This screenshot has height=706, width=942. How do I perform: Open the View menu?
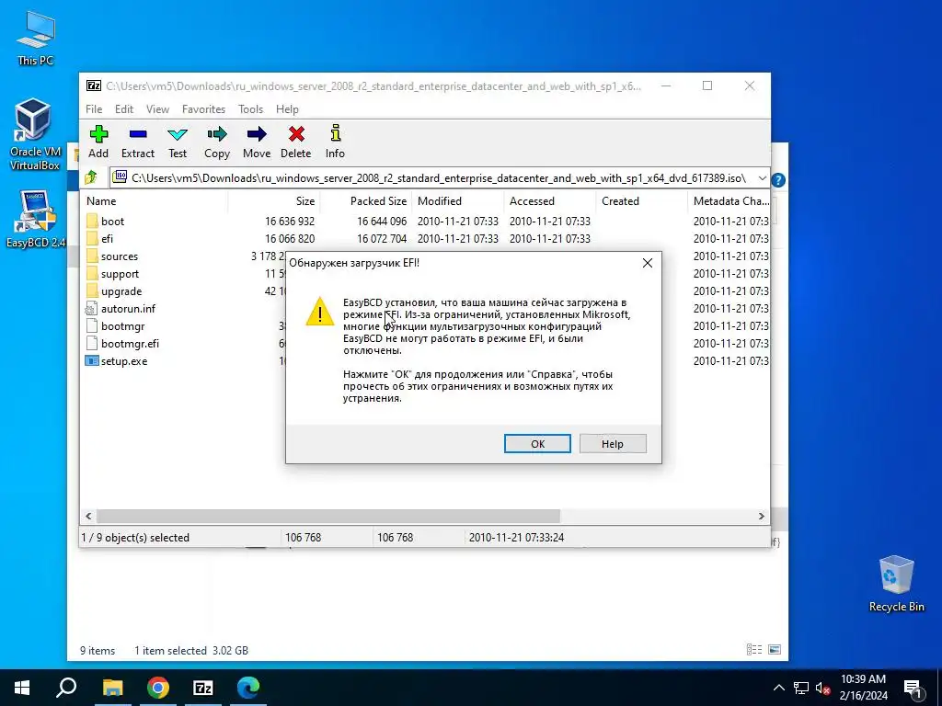[157, 109]
